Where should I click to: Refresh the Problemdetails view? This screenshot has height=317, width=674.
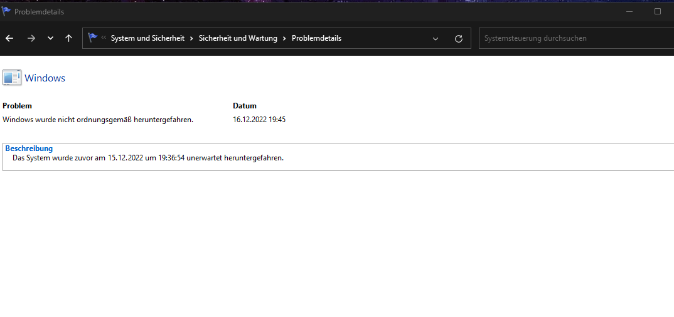(x=459, y=39)
